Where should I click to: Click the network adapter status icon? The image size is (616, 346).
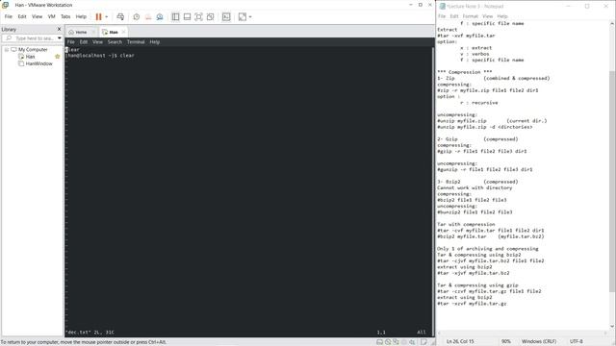(396, 342)
